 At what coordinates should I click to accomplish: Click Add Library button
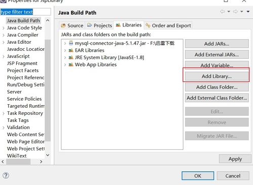coord(217,76)
